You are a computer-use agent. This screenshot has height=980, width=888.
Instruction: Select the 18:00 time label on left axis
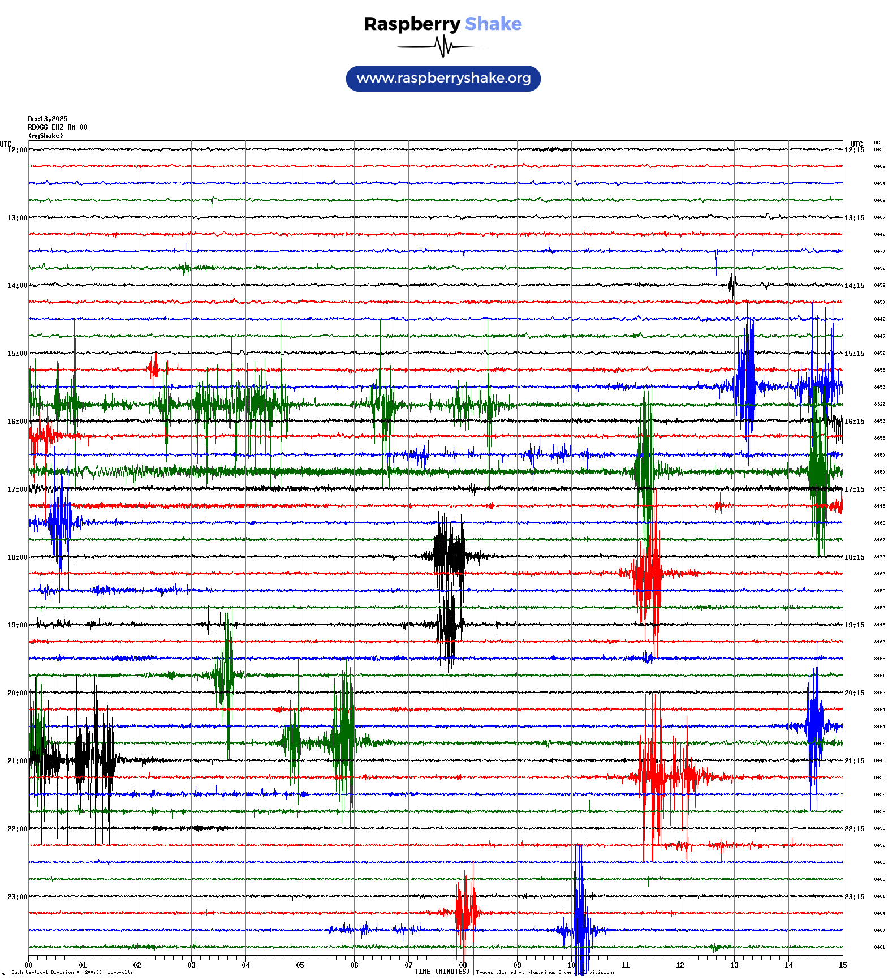[17, 557]
